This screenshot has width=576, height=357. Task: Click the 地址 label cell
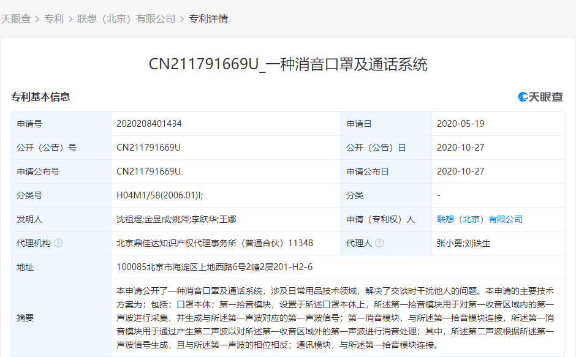(61, 267)
